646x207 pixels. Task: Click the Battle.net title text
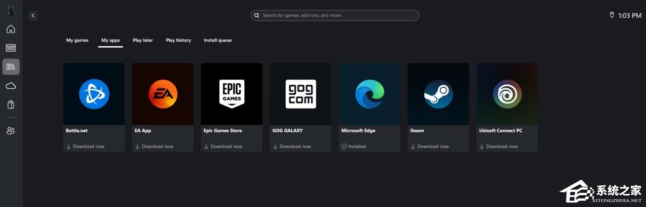tap(76, 131)
